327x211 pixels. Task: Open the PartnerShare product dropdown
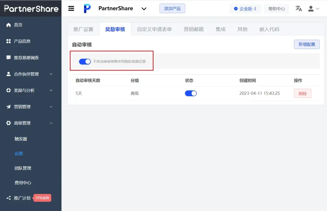[x=144, y=8]
